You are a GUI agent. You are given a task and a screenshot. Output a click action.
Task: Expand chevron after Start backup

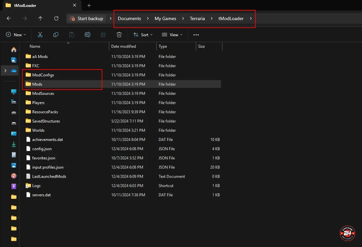pyautogui.click(x=110, y=18)
